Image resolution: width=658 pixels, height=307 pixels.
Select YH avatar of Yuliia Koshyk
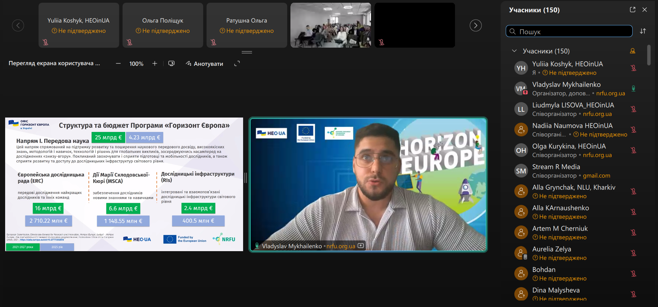(x=521, y=68)
